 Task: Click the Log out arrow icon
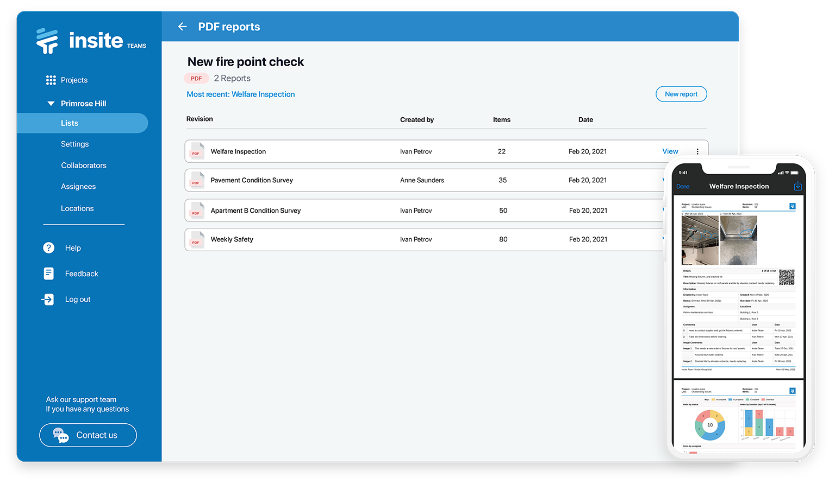(x=48, y=300)
